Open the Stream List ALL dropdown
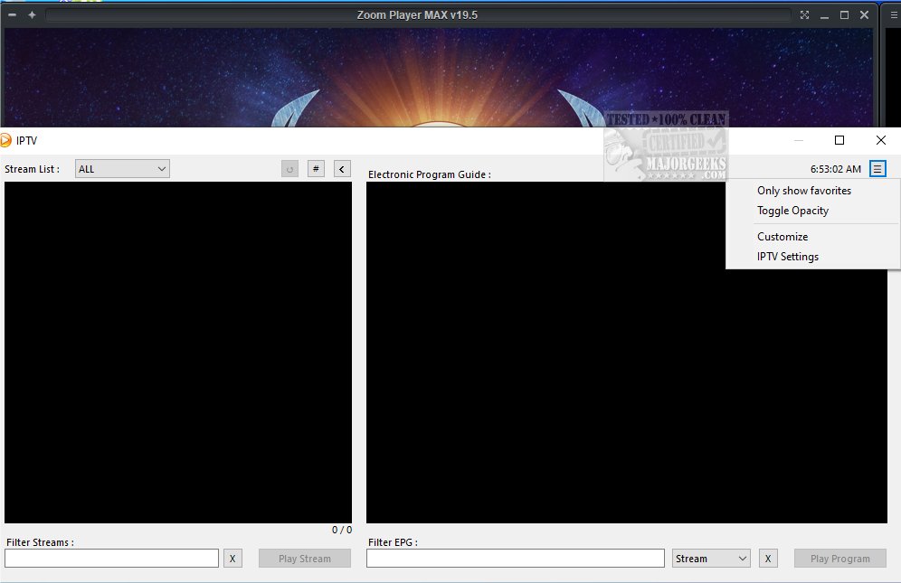Screen dimensions: 901x583 click(122, 169)
